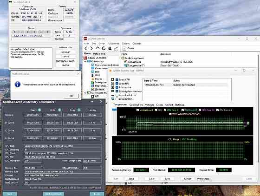Click the Stress local disks icon

112,95
